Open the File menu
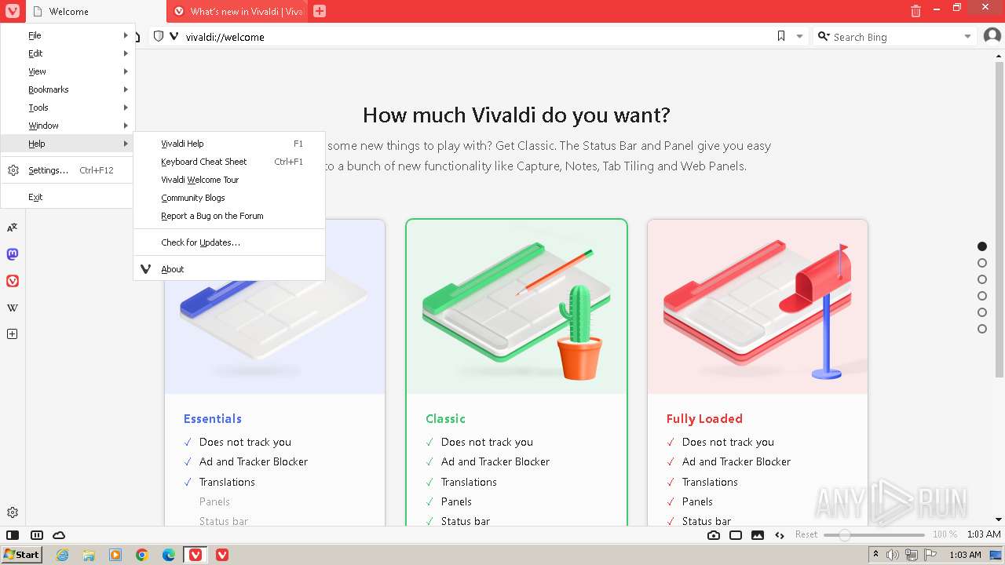 click(68, 35)
